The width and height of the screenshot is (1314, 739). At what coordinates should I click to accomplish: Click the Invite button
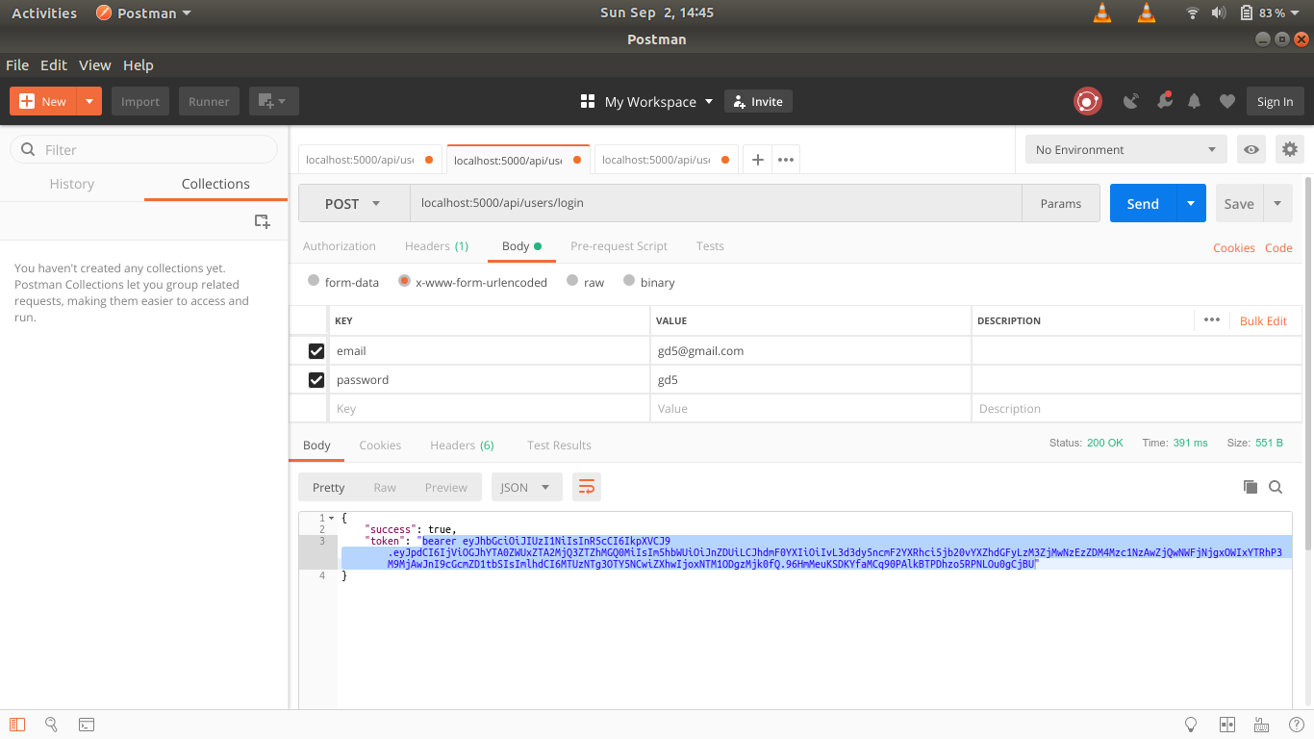(758, 101)
